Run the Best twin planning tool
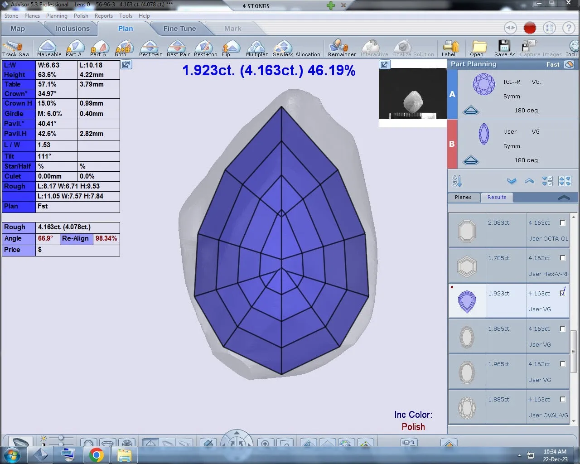This screenshot has width=580, height=464. point(150,48)
